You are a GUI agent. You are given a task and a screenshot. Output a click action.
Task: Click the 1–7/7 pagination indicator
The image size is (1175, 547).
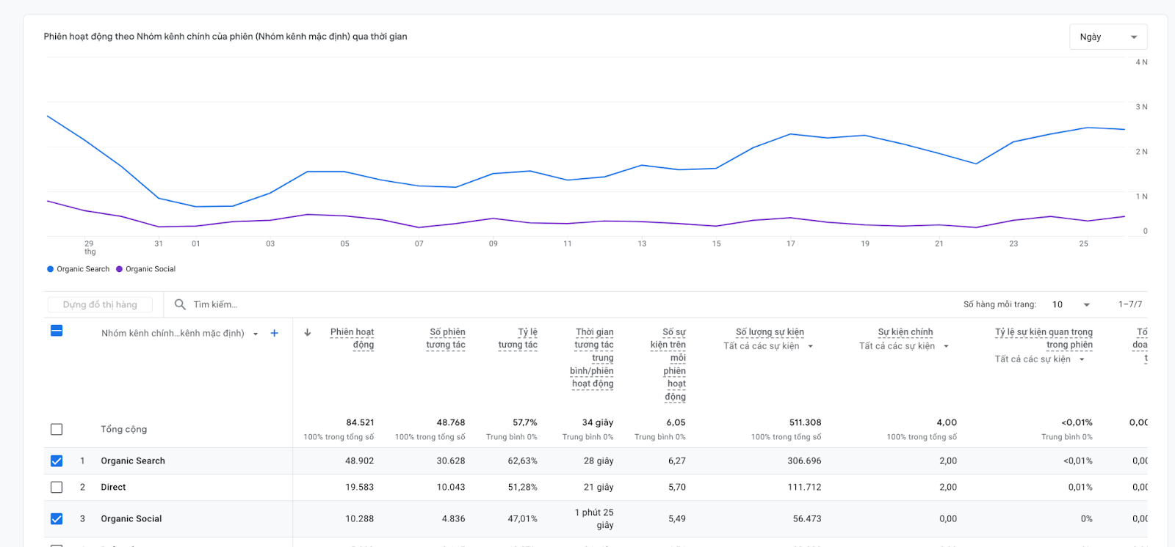1130,304
